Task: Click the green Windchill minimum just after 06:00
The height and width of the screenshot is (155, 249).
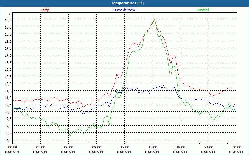Action: pos(70,136)
